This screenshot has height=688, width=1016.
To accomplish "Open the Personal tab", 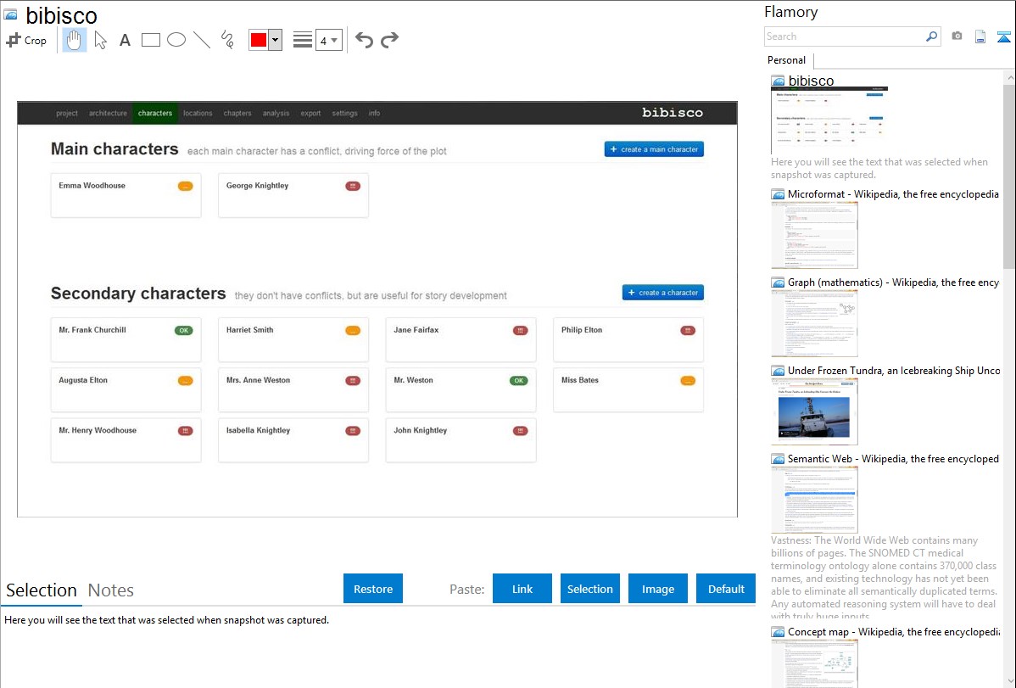I will 786,60.
